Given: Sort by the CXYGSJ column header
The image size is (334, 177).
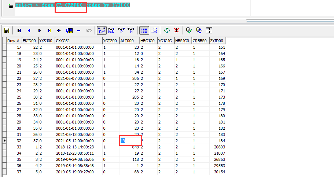Looking at the screenshot, I should pyautogui.click(x=78, y=41).
